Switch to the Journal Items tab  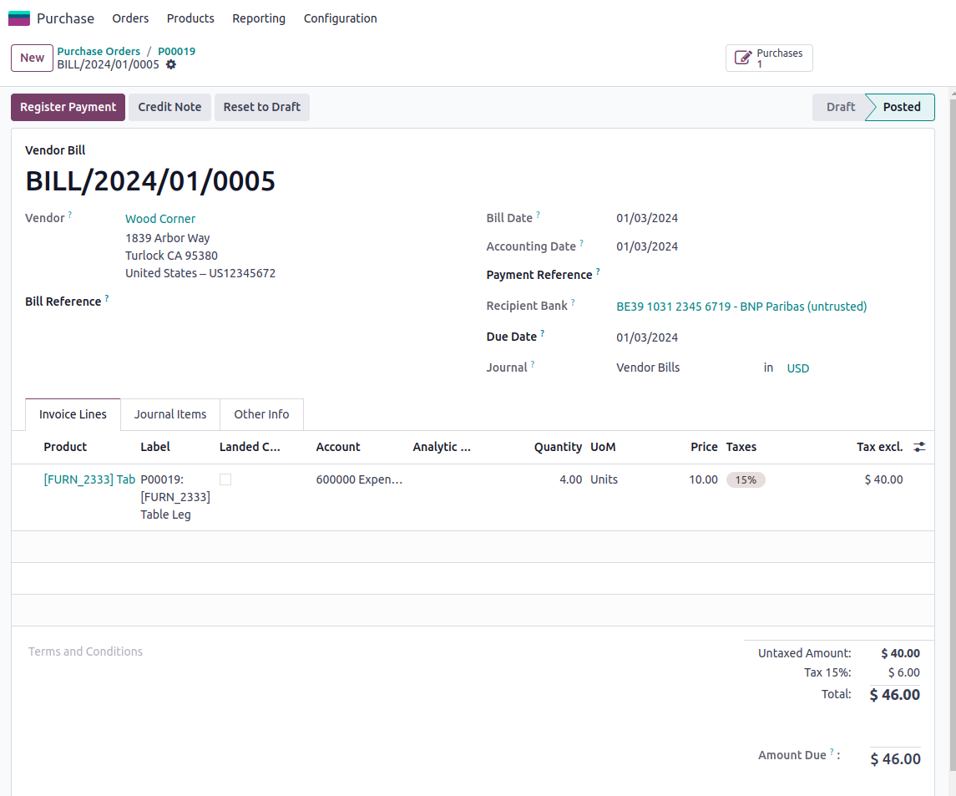tap(169, 413)
